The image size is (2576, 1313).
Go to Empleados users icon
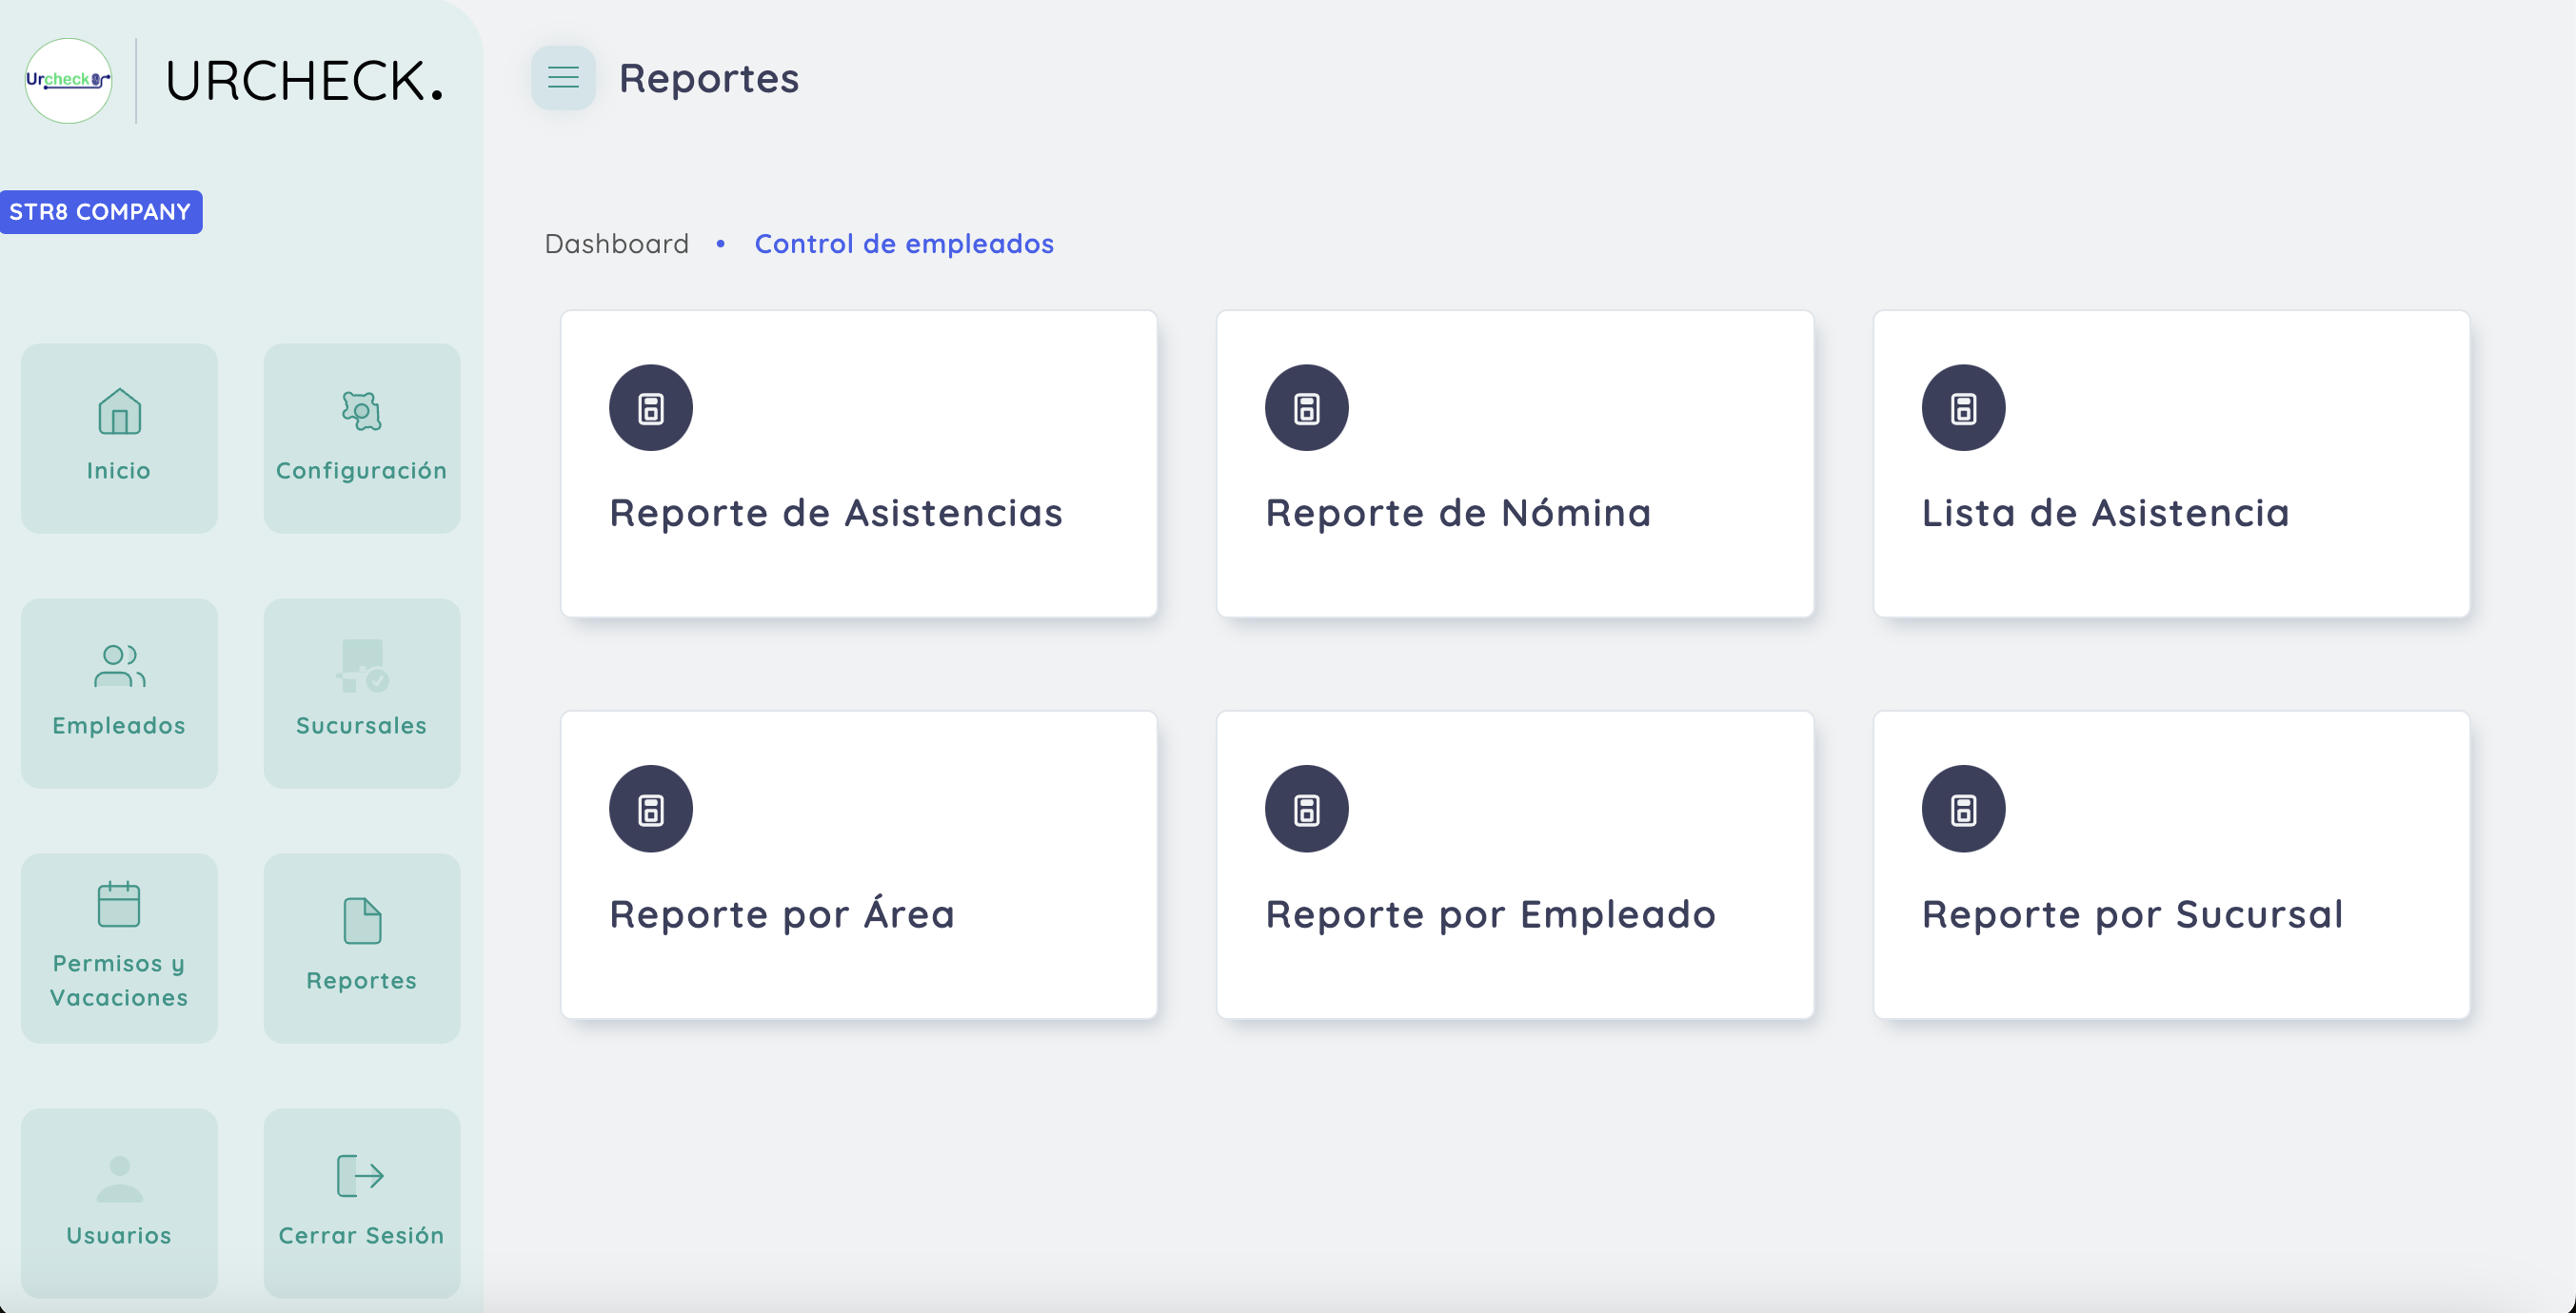(x=119, y=667)
